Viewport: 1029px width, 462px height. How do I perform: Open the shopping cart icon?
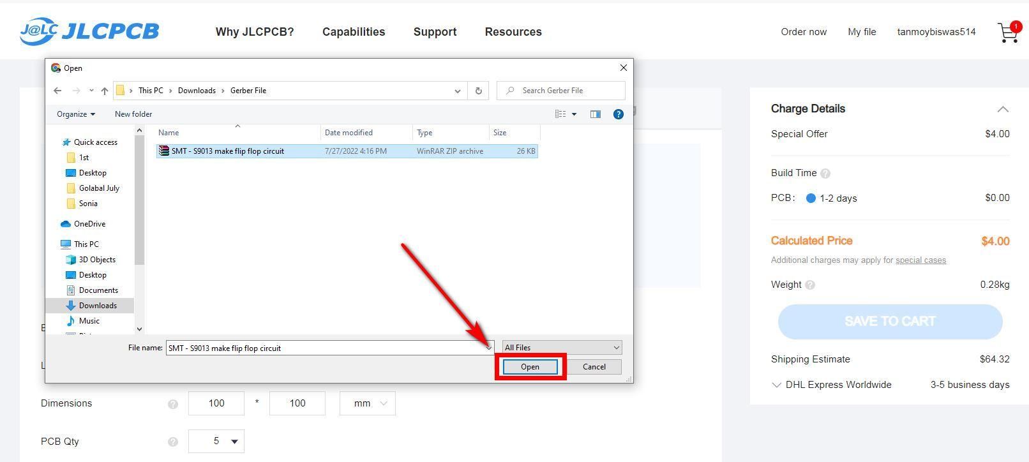coord(1009,32)
